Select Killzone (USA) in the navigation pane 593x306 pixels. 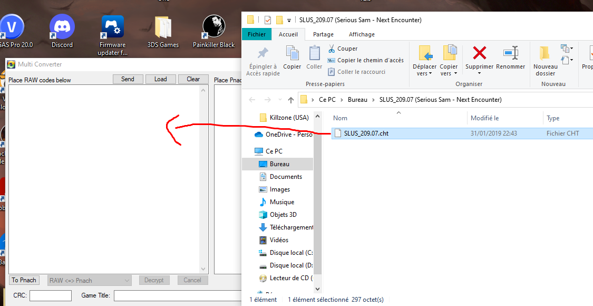coord(285,118)
